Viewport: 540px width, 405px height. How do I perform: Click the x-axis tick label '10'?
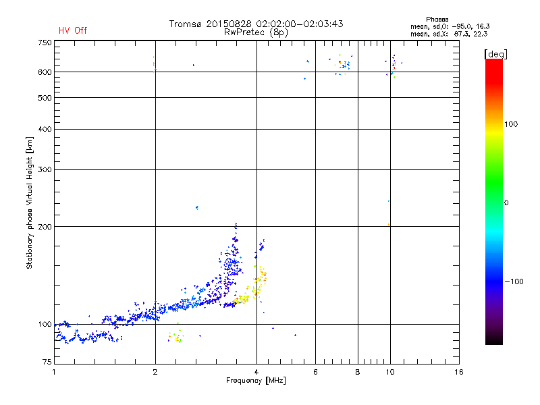click(390, 372)
